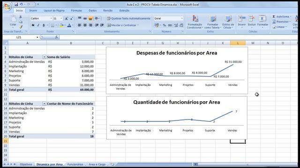
Task: Open Formatar como Tabela gallery
Action: 212,22
